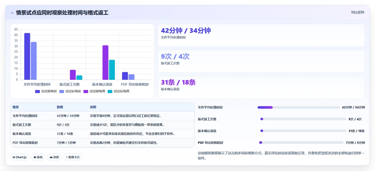Select the 文件平均处理时间 table row label
This screenshot has height=171, width=375.
tap(25, 116)
